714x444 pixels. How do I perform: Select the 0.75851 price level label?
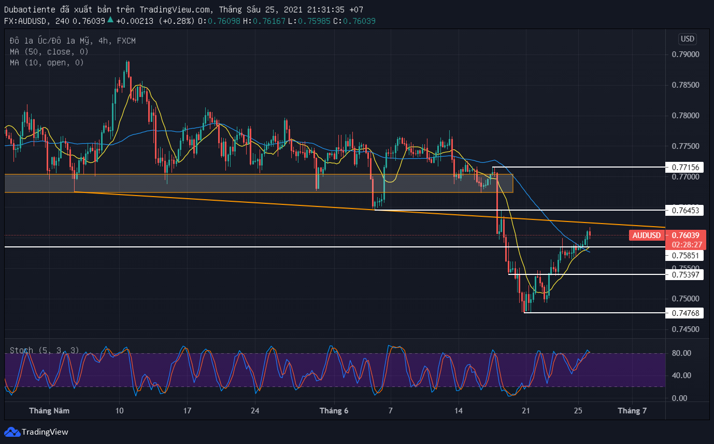686,256
